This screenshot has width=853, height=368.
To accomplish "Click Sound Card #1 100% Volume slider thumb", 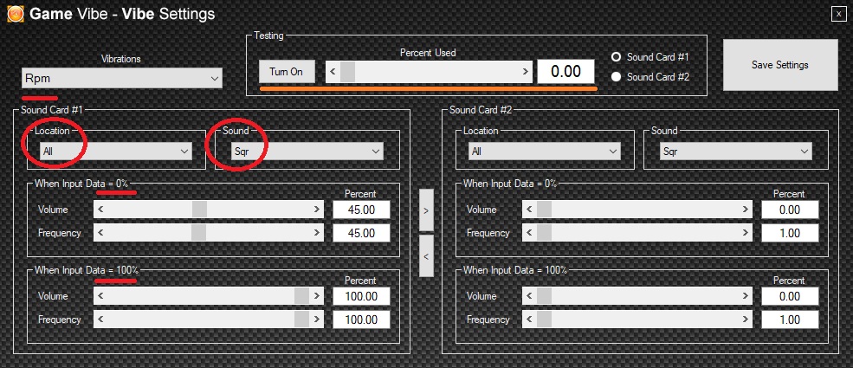I will tap(301, 296).
